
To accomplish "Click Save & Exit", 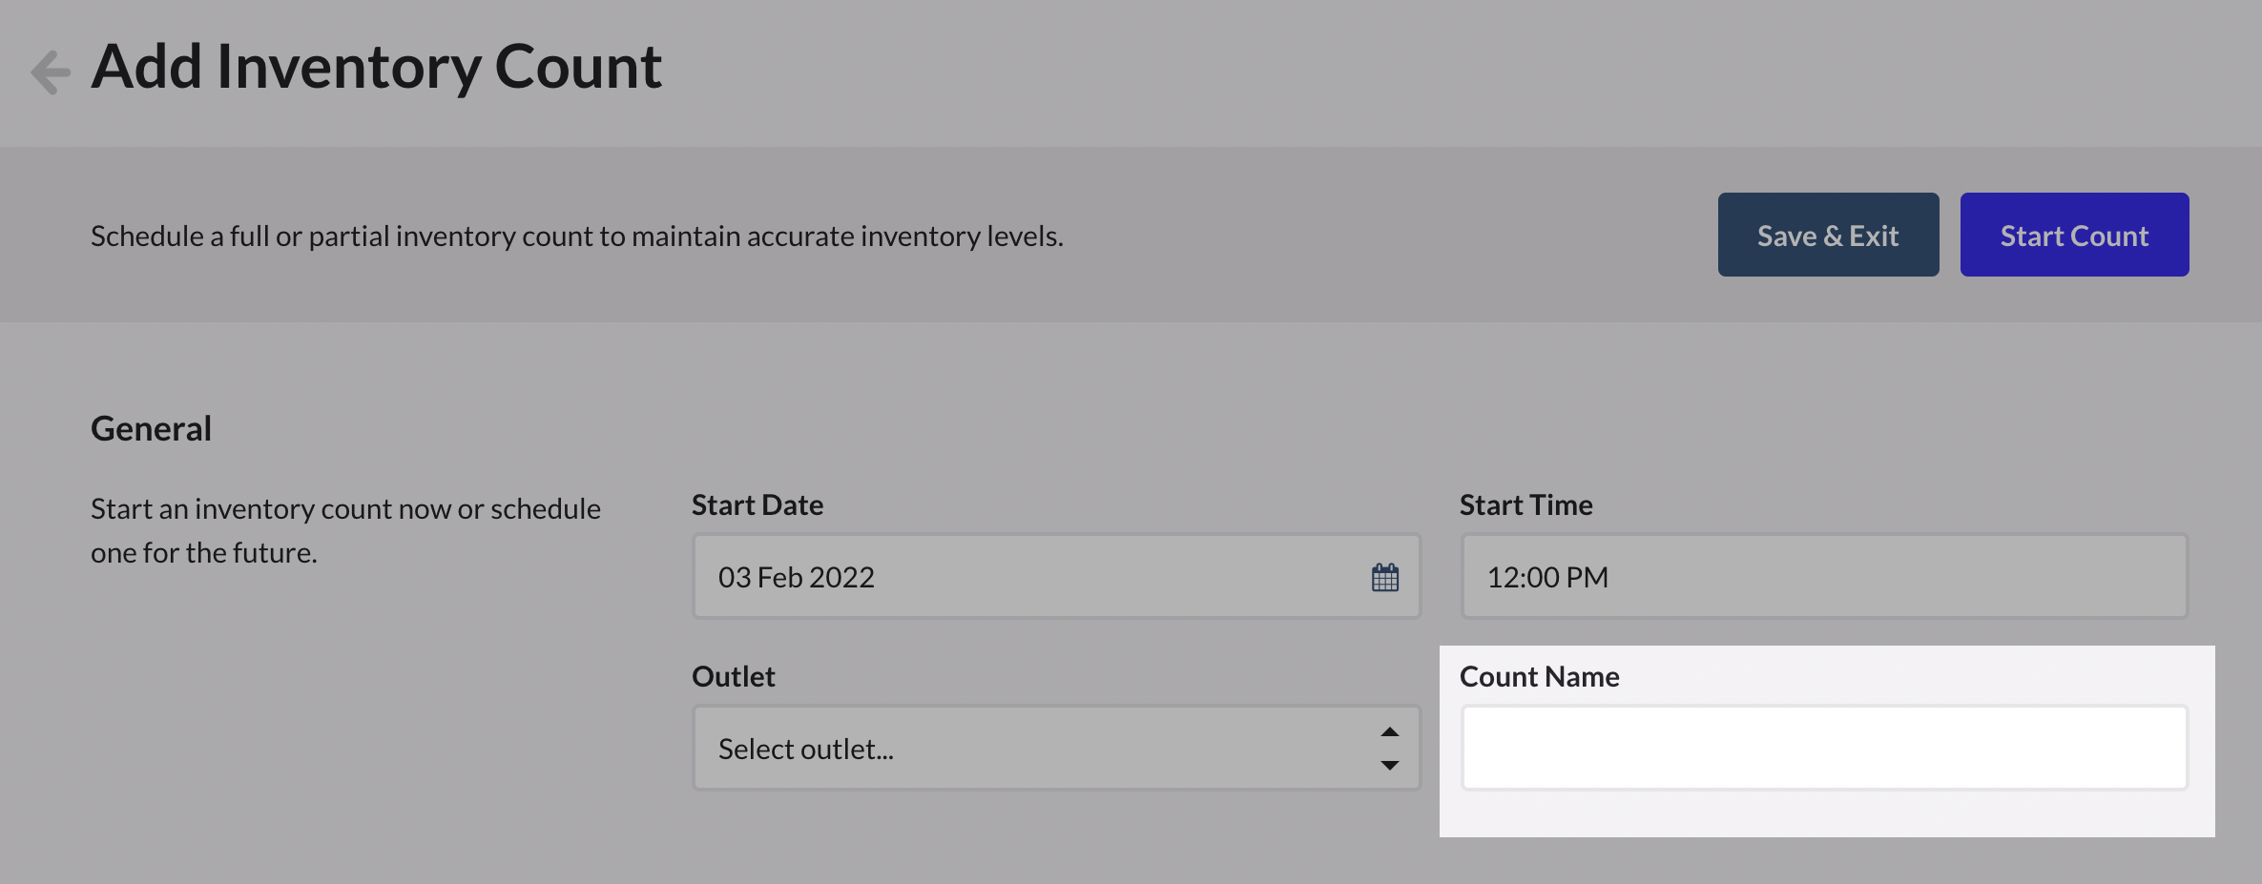I will (1827, 234).
